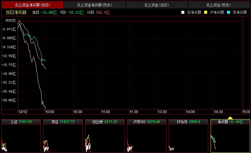
Task: Open the IF当月 futures mini chart
Action: pyautogui.click(x=188, y=136)
